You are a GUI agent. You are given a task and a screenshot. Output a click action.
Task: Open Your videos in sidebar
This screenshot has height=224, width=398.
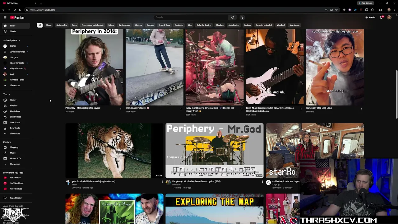point(16,122)
